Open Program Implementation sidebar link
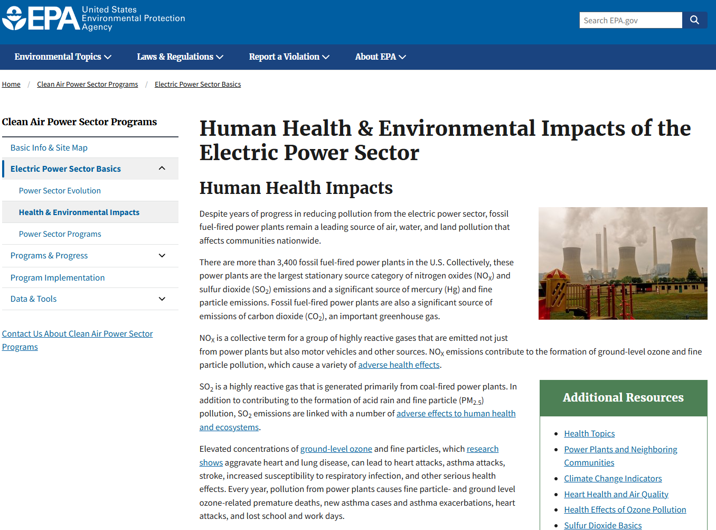The height and width of the screenshot is (530, 716). tap(58, 278)
